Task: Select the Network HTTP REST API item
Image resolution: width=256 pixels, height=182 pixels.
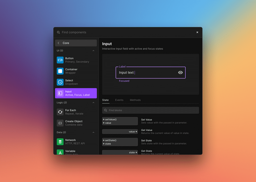Action: [x=76, y=142]
